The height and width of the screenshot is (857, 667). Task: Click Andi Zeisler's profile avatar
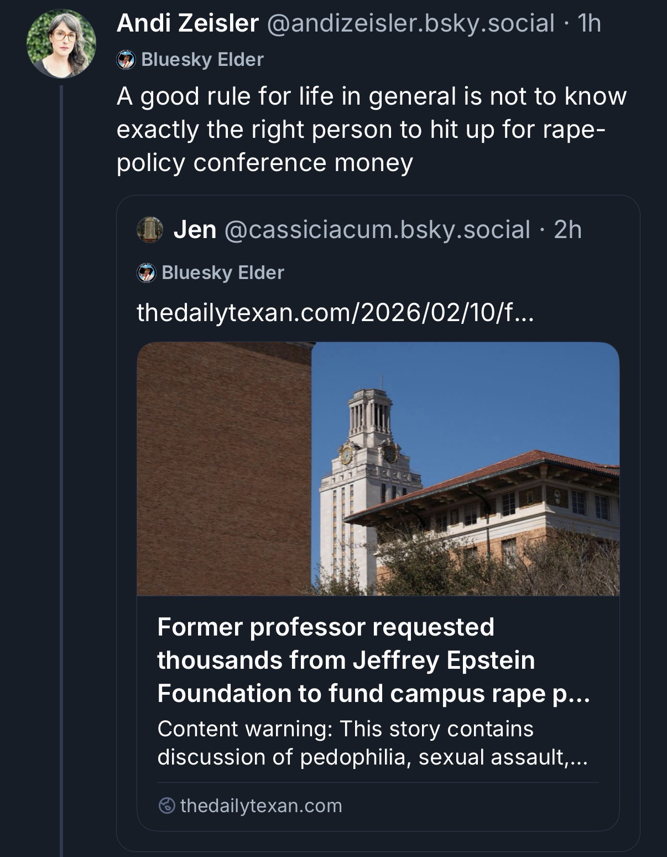click(x=61, y=44)
